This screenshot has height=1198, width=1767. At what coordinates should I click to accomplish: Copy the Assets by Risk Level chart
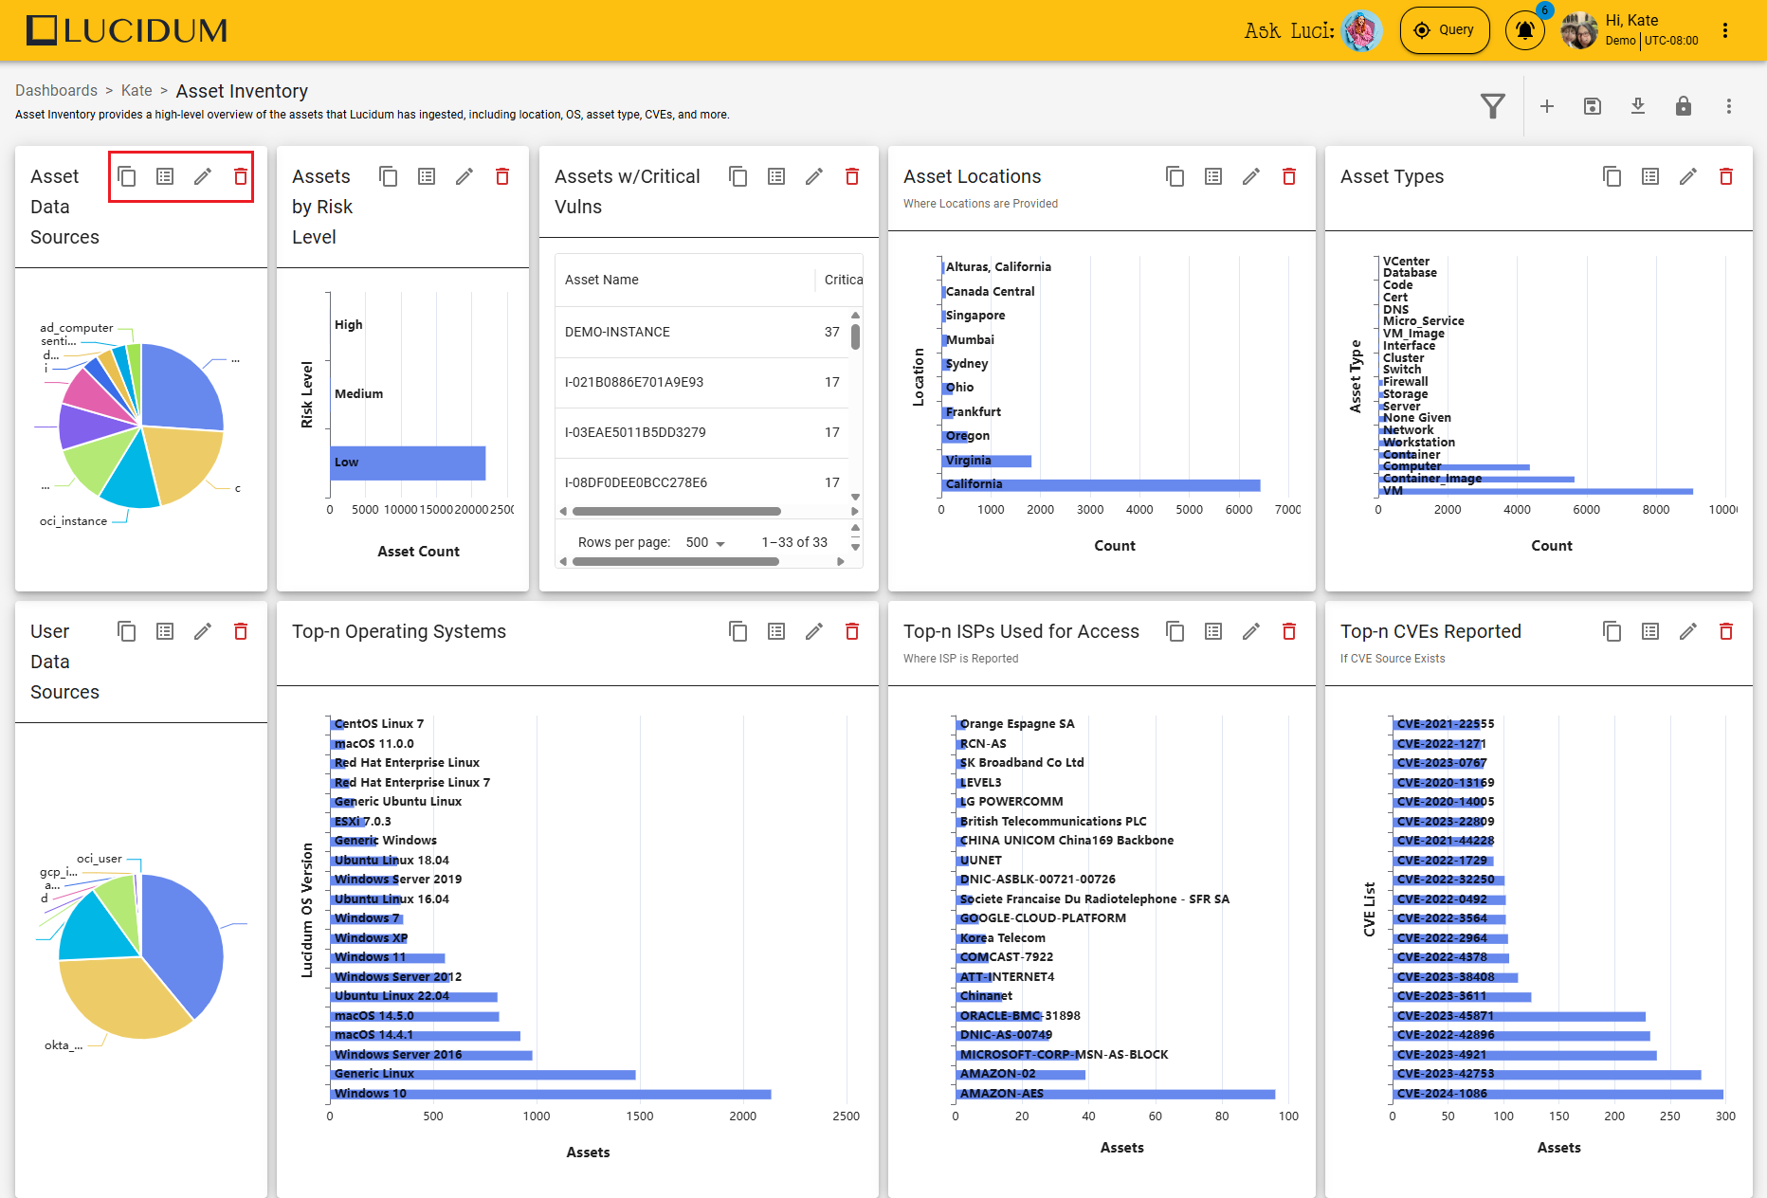point(389,176)
